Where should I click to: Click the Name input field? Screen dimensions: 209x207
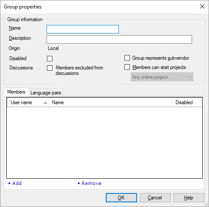(82, 29)
